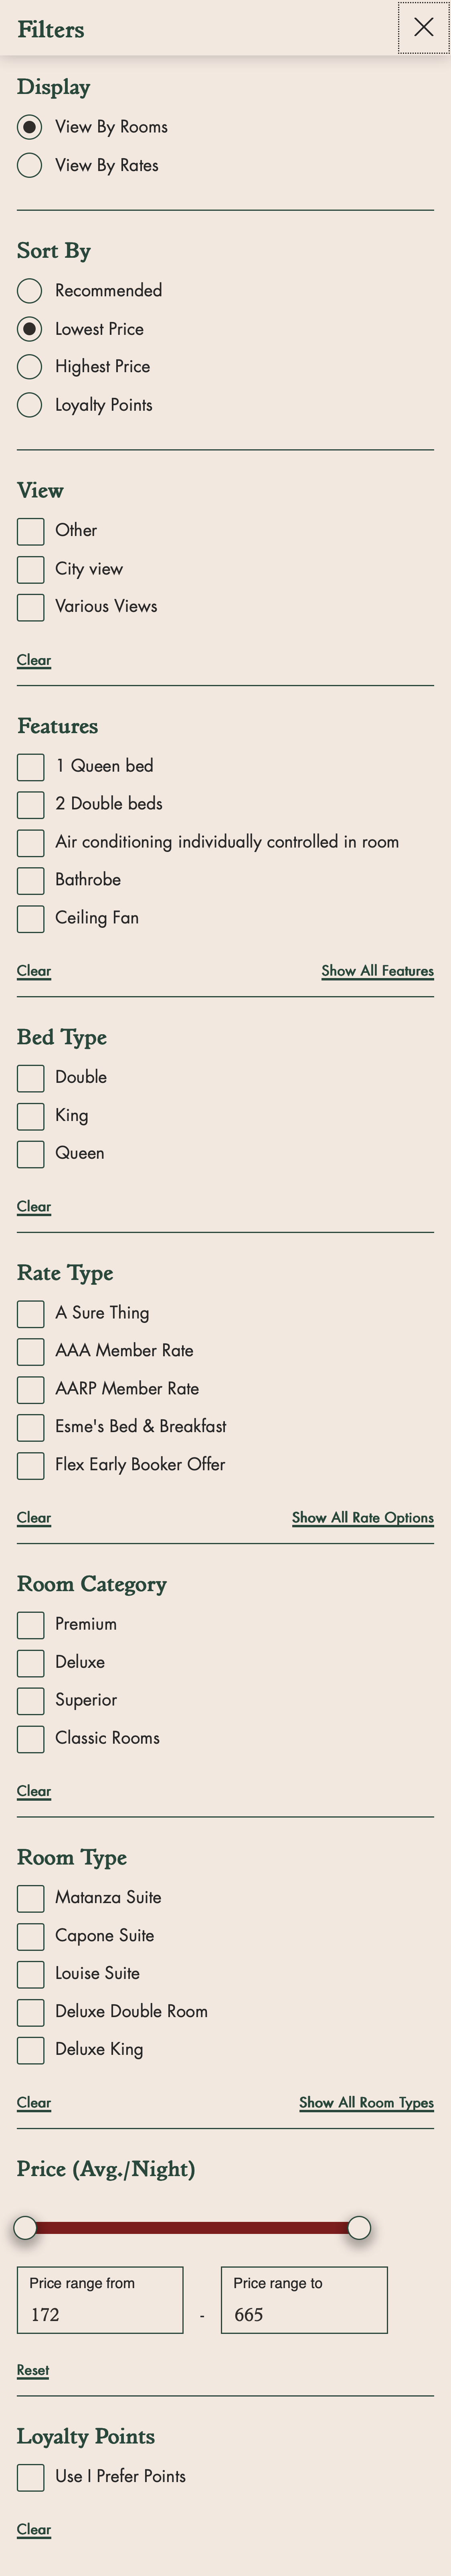Screen dimensions: 451x2576
Task: Check the Deluxe room category
Action: pos(30,1662)
